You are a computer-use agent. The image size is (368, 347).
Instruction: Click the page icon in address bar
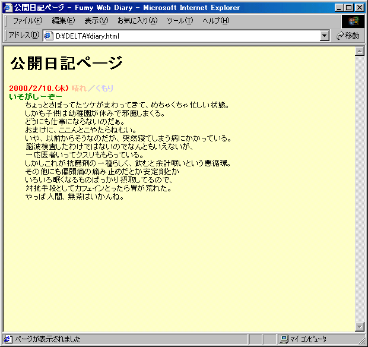48,36
